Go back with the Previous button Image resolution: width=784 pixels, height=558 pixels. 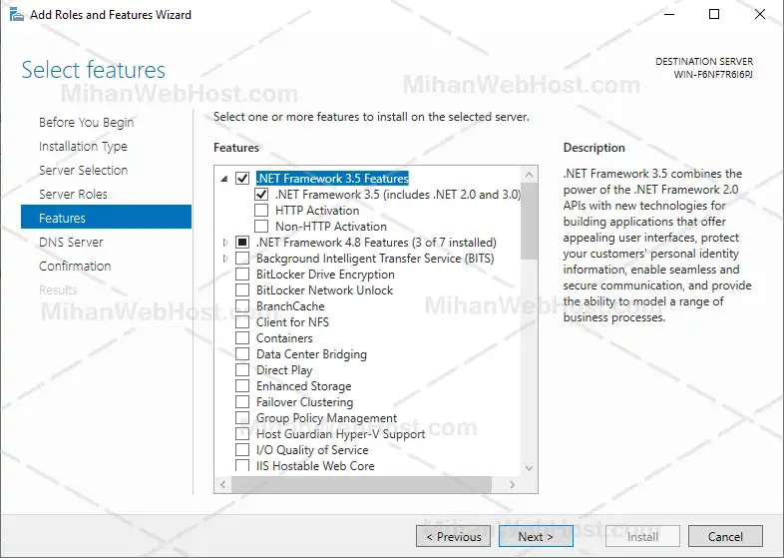click(x=454, y=536)
